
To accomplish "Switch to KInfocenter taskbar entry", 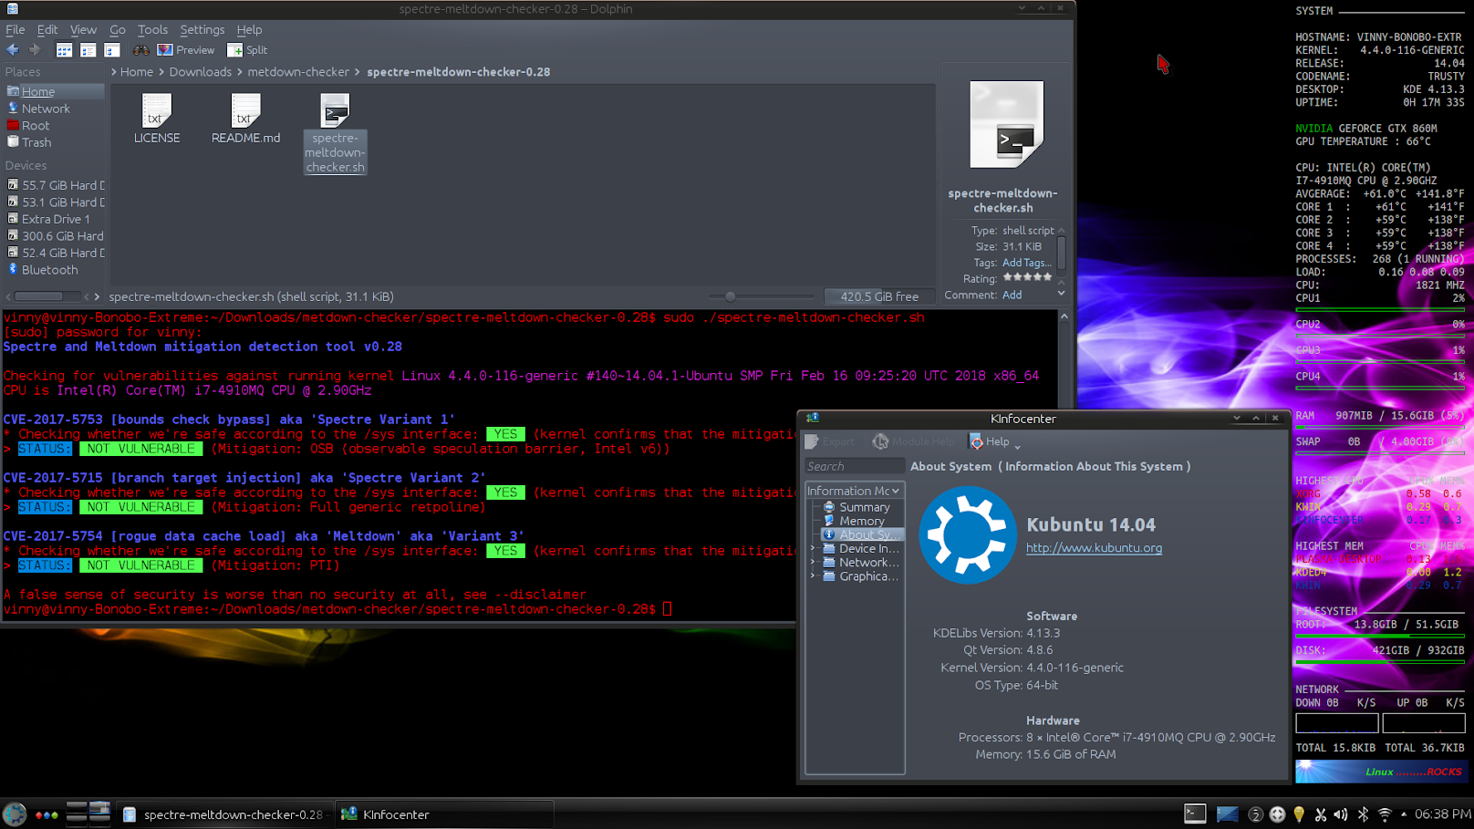I will tap(444, 814).
